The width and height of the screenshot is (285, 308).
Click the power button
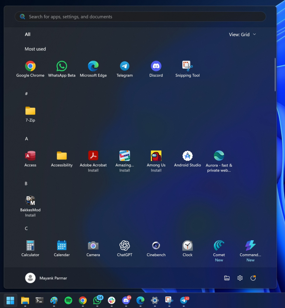253,278
